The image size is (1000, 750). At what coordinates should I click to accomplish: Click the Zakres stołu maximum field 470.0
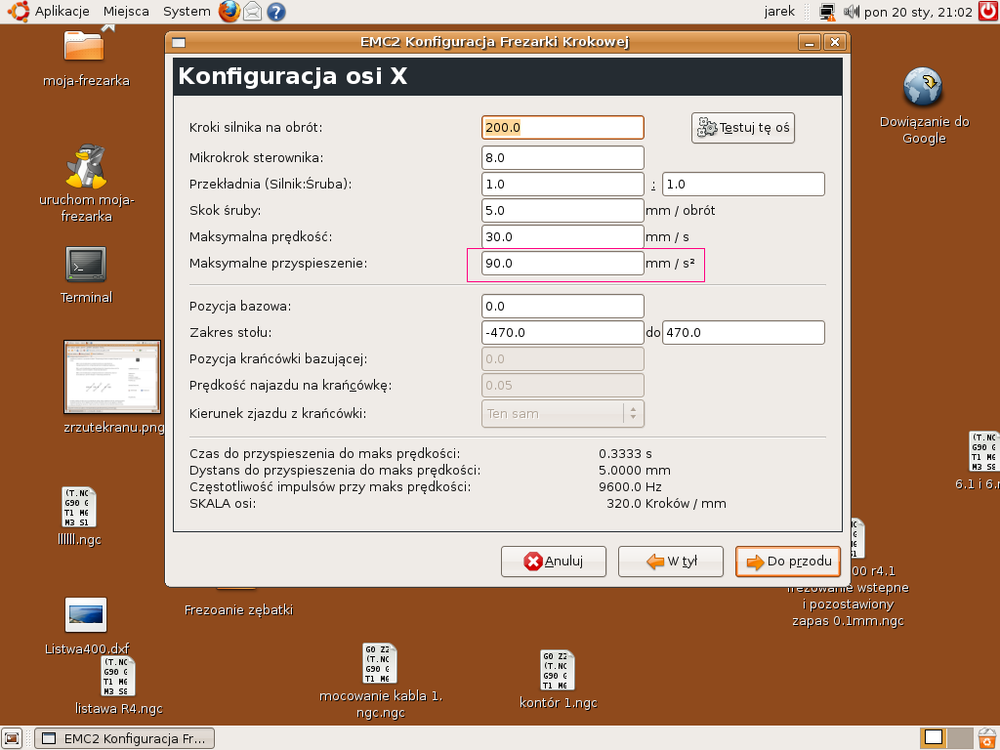743,332
